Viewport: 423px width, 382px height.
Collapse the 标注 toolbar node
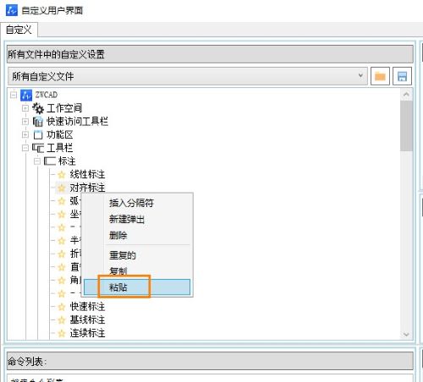pos(37,161)
